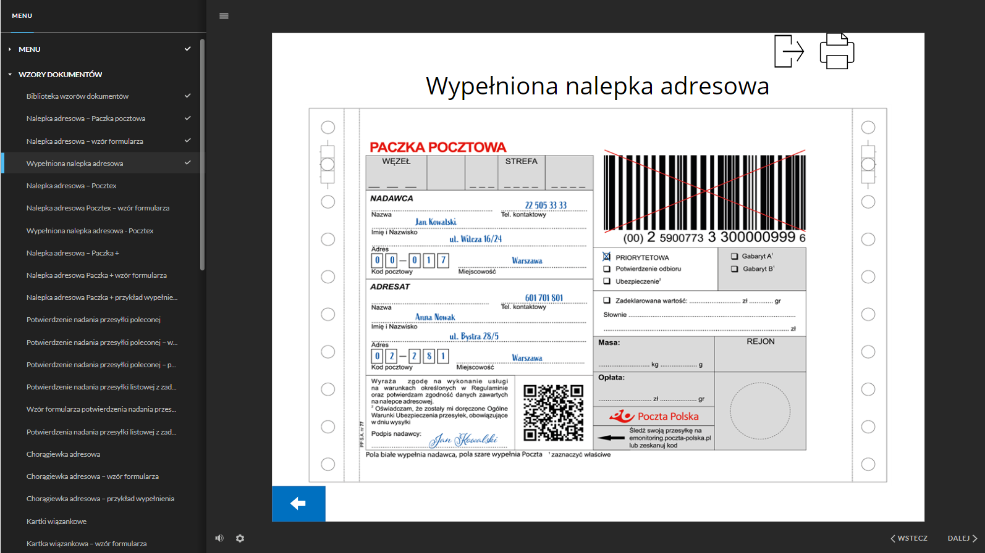Open Chorągiewka adresowa – wzór formularza
Viewport: 985px width, 553px height.
[93, 476]
